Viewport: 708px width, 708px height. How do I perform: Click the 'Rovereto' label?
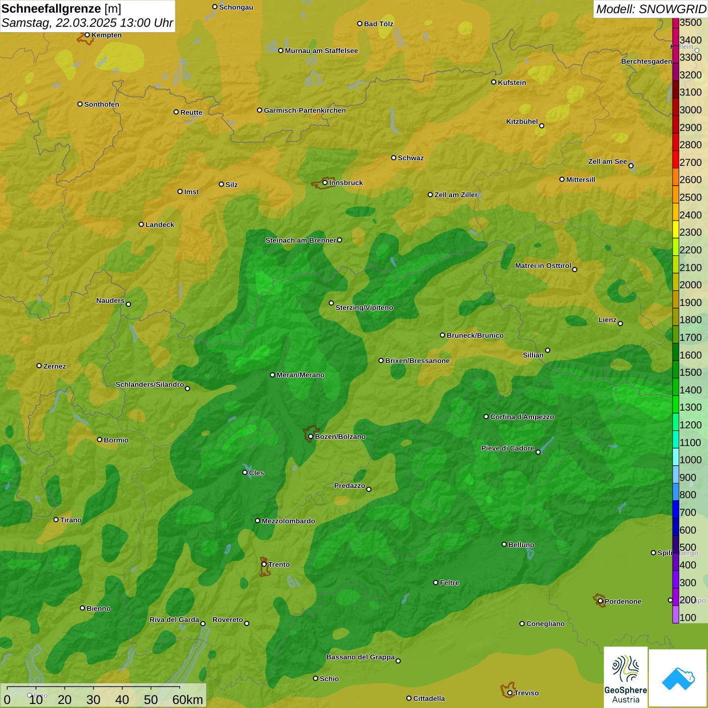tap(228, 619)
